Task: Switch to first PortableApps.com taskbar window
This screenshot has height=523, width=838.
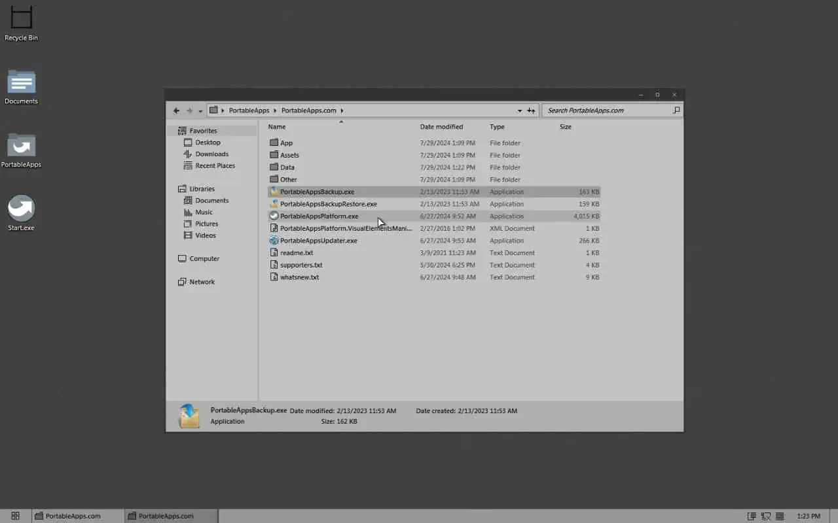Action: 77,516
